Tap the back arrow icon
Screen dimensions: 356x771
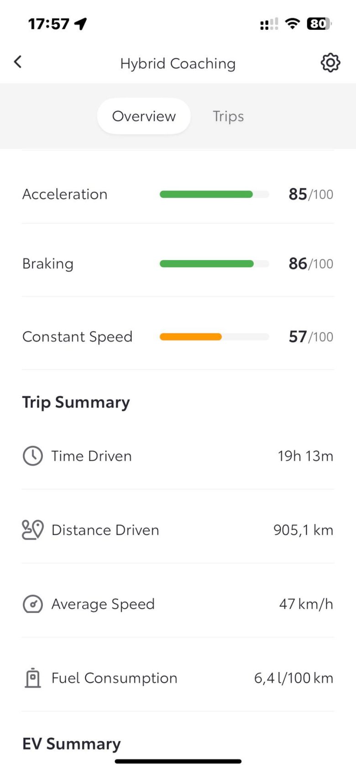pos(18,62)
